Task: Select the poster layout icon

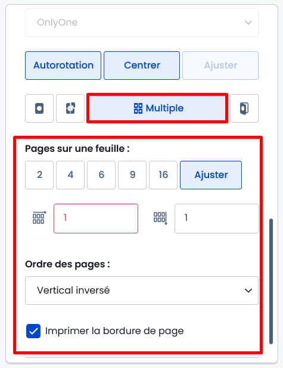Action: tap(70, 108)
